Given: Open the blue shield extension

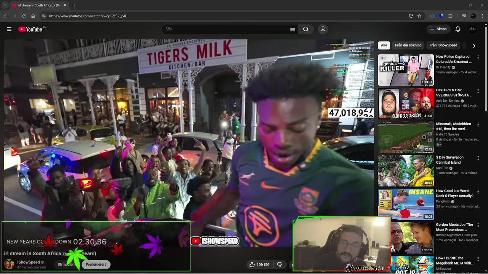Looking at the screenshot, I should (x=441, y=16).
